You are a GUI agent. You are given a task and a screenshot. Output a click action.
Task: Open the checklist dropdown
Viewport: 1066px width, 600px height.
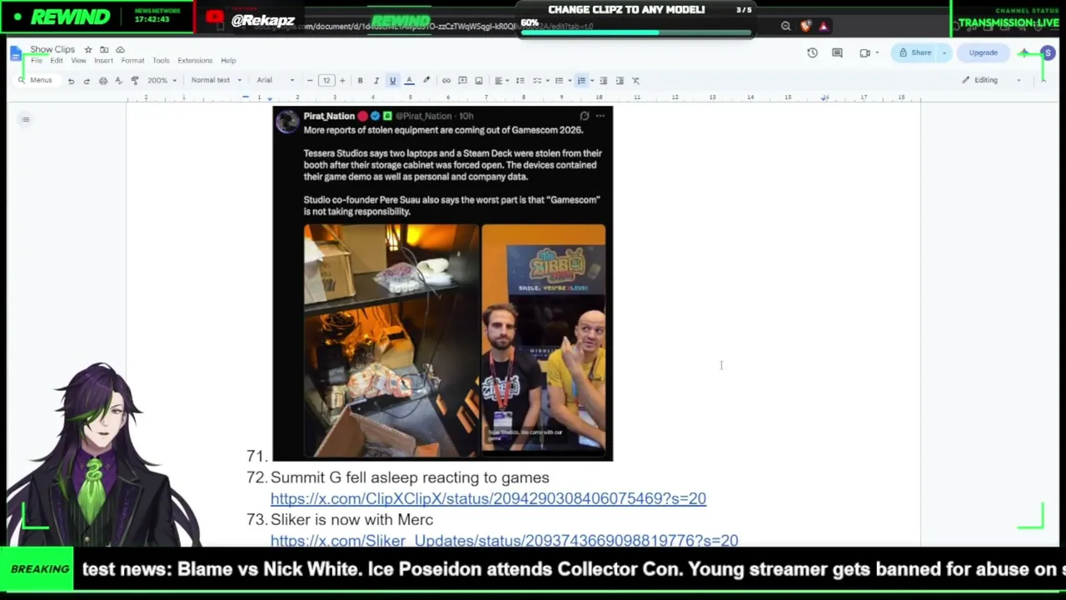coord(540,81)
